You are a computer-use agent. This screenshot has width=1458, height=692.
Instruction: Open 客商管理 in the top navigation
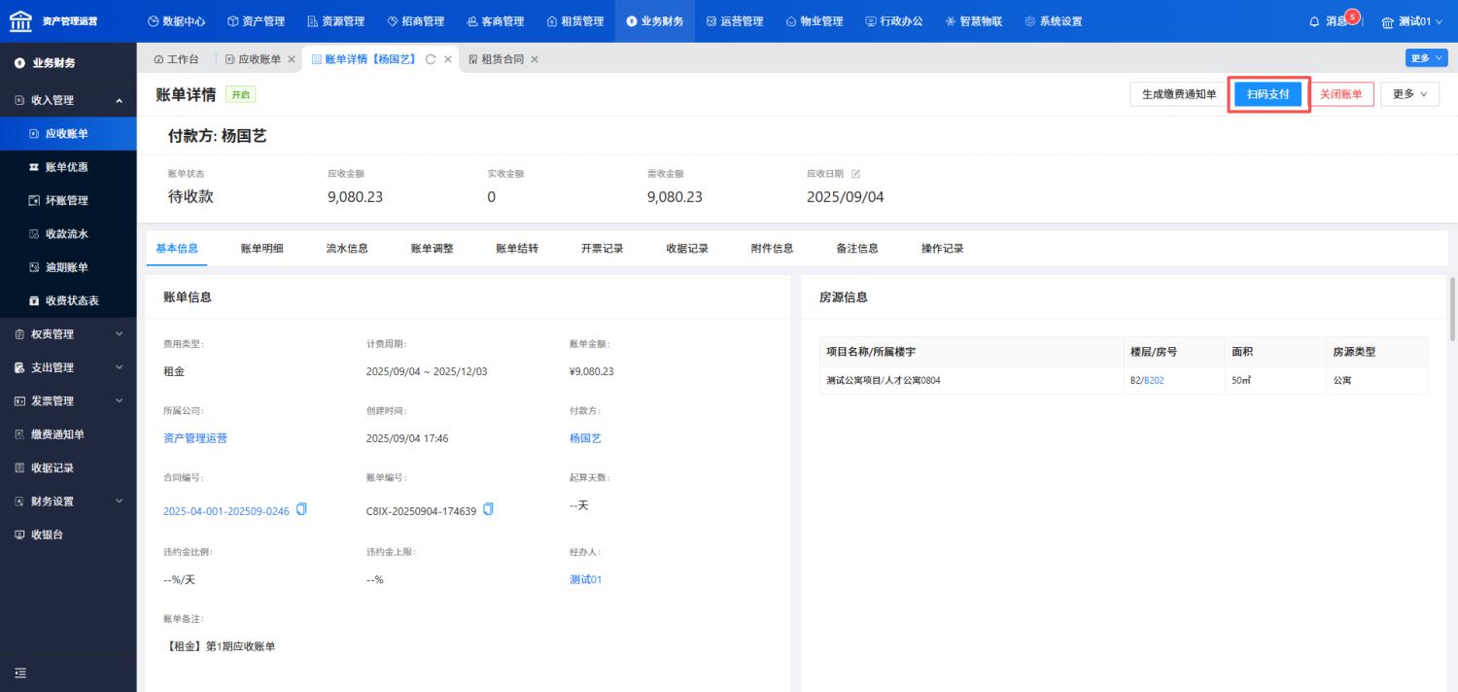496,21
